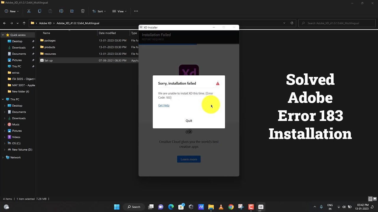378x212 pixels.
Task: Click the microphone tray icon
Action: tap(321, 207)
